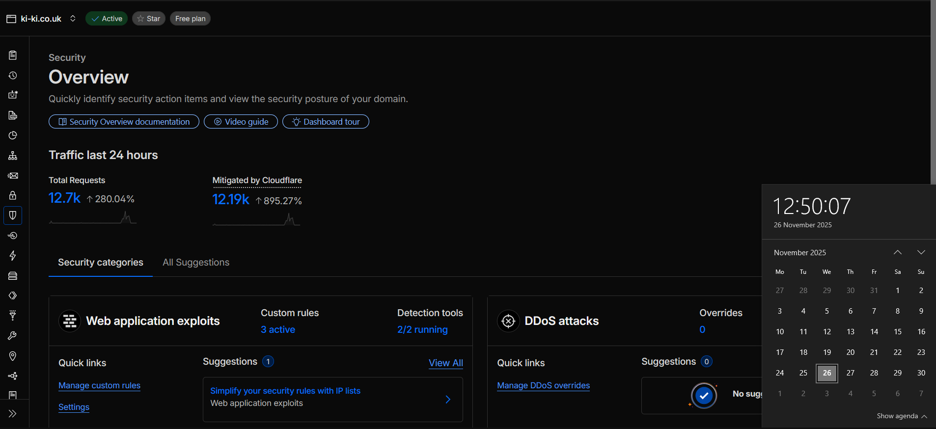Click the Security shield sidebar icon

point(13,215)
